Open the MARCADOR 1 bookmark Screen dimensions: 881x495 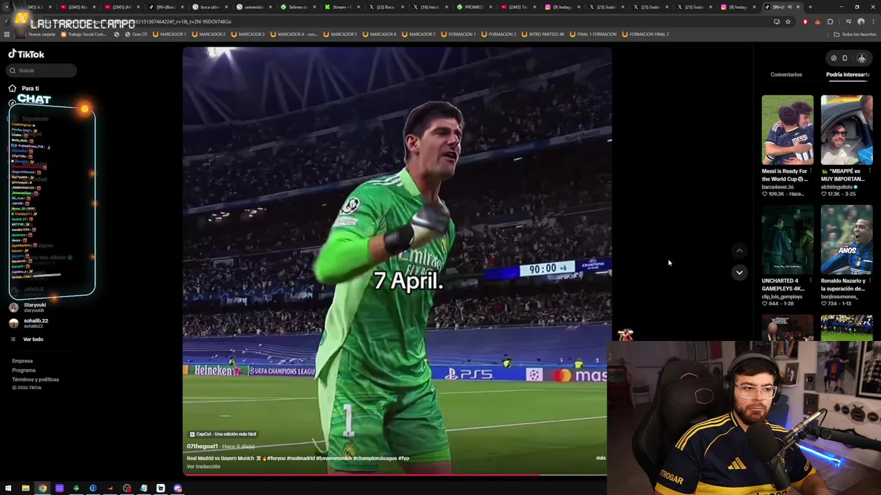(x=170, y=34)
